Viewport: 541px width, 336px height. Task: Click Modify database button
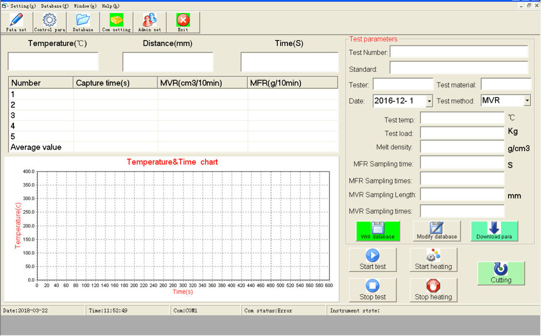[x=437, y=231]
